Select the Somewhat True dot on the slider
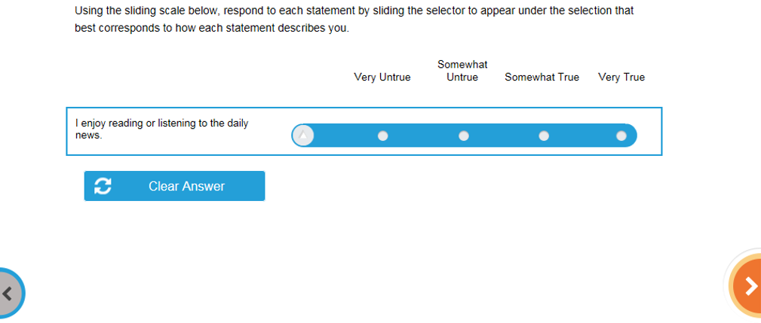 coord(544,136)
